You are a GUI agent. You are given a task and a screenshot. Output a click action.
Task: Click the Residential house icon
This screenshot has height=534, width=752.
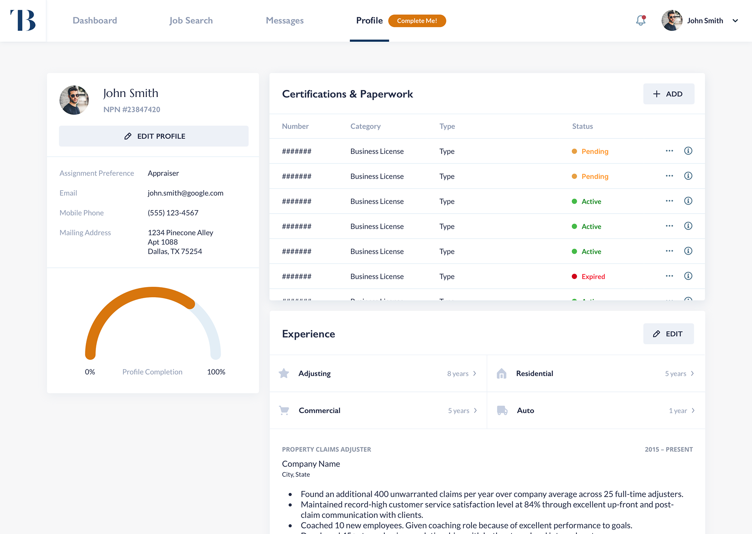coord(502,374)
